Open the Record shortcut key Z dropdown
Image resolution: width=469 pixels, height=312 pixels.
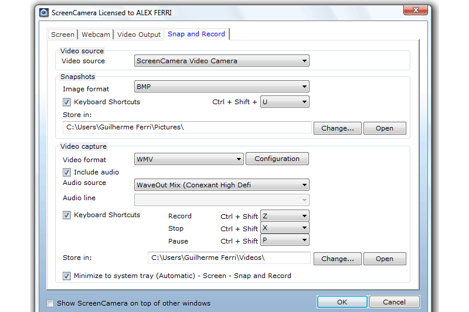coord(285,216)
